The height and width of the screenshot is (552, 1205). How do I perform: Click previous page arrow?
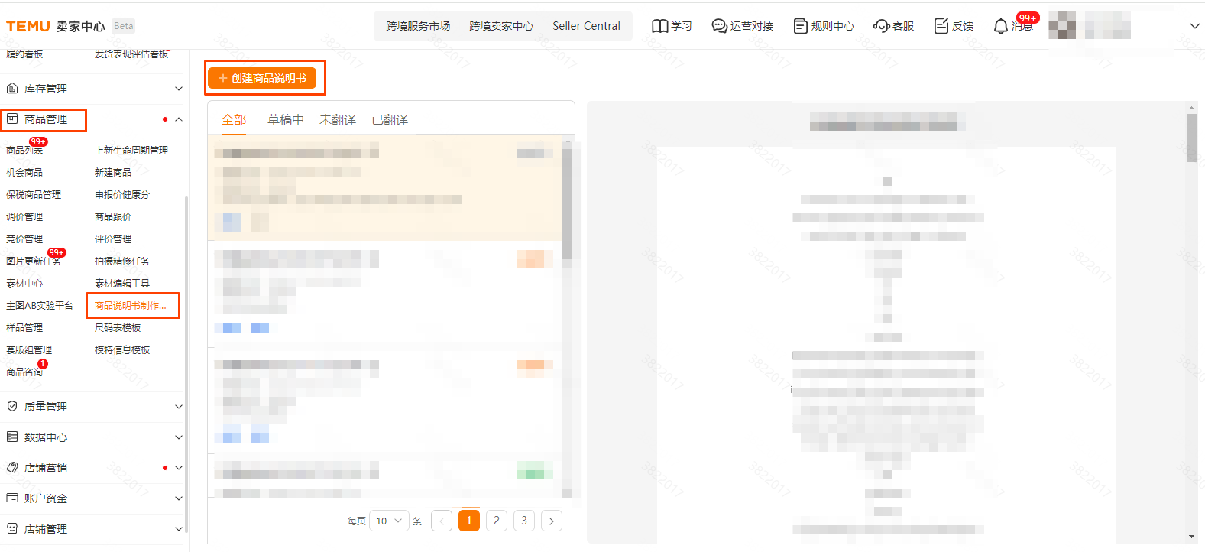(x=442, y=521)
